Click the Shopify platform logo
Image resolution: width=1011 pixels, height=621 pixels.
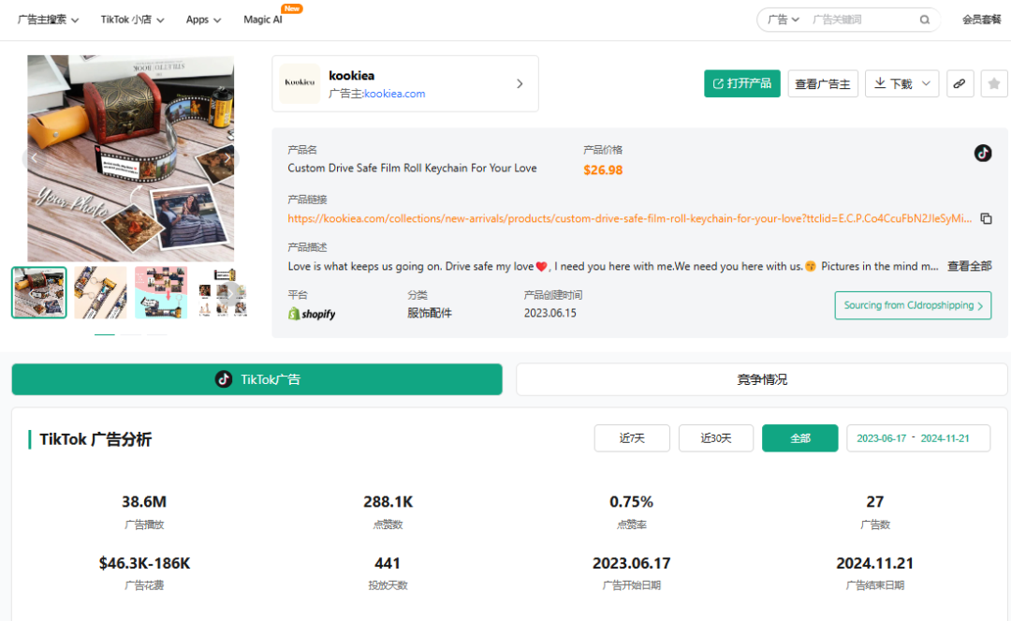312,314
